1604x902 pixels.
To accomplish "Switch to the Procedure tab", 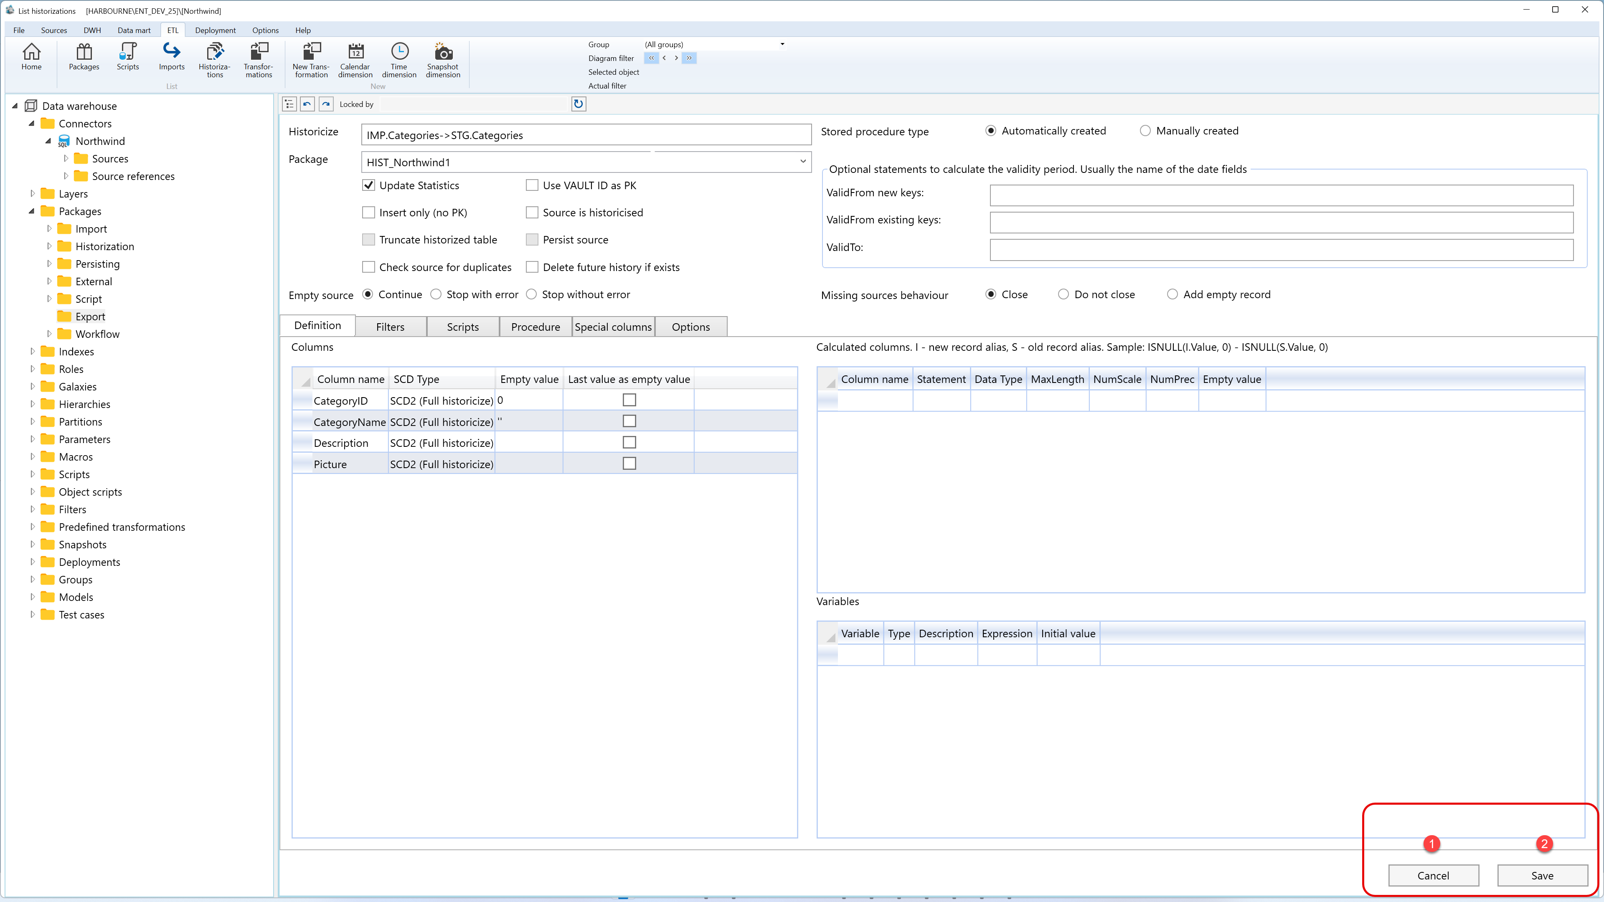I will 536,327.
